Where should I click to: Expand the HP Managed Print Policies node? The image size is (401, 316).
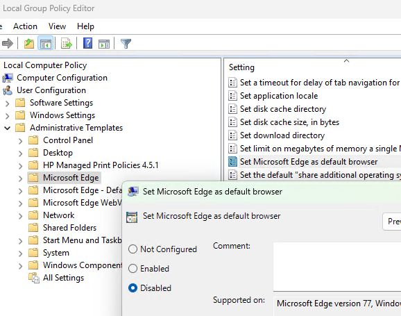tap(20, 166)
